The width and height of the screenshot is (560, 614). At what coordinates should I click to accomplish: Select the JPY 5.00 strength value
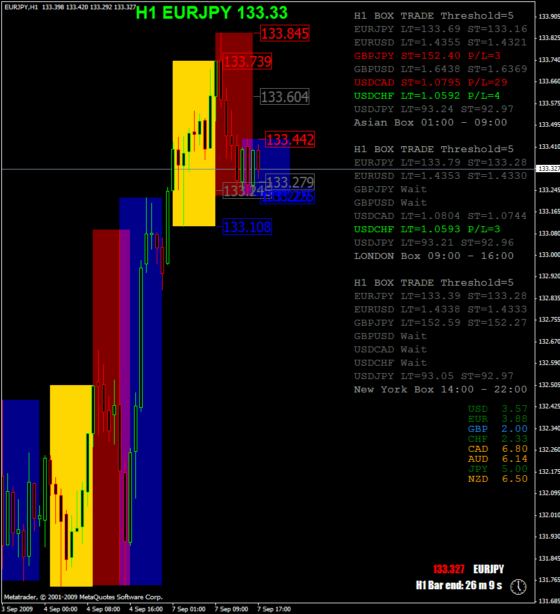click(x=498, y=469)
